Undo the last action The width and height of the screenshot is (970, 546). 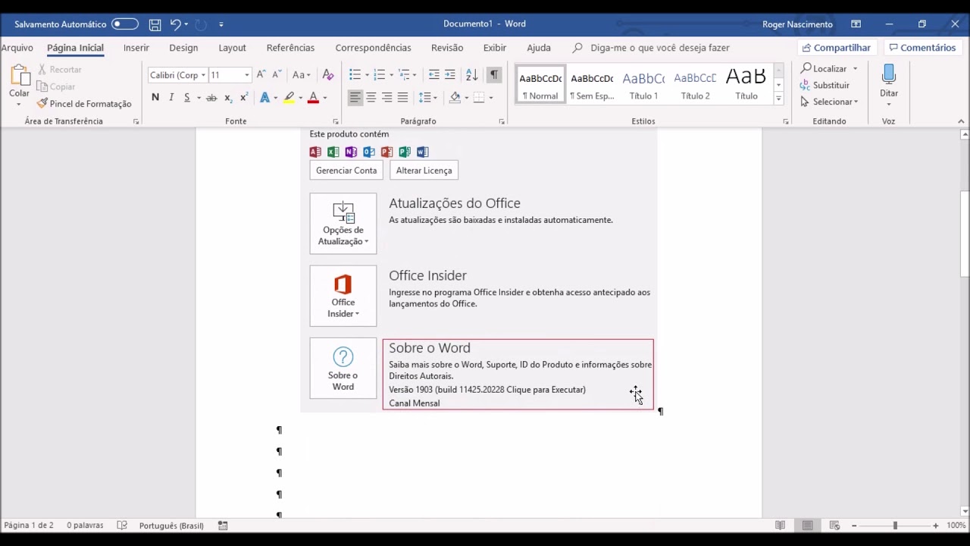[175, 24]
